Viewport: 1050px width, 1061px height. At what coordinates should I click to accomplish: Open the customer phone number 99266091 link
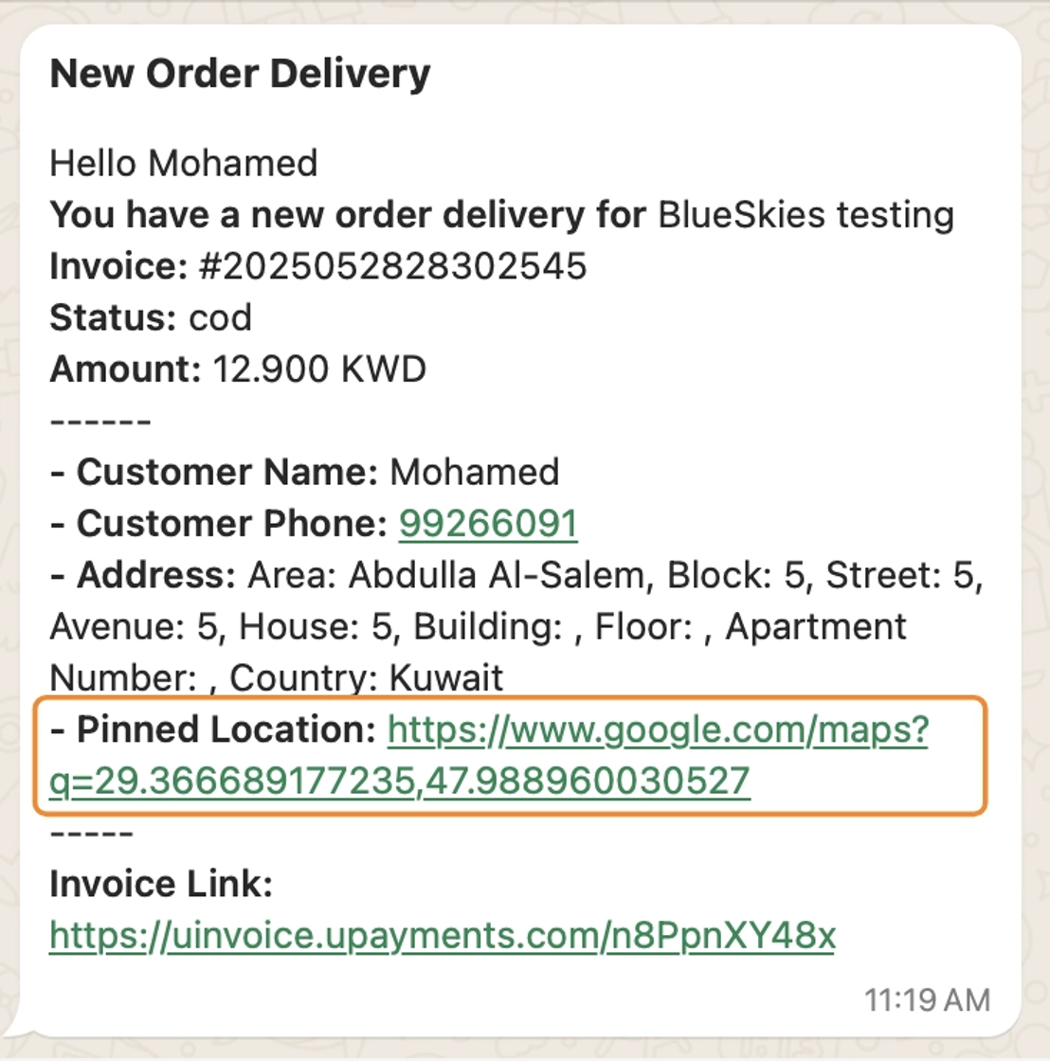[487, 524]
